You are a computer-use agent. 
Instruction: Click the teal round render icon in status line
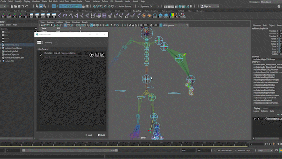pyautogui.click(x=180, y=6)
